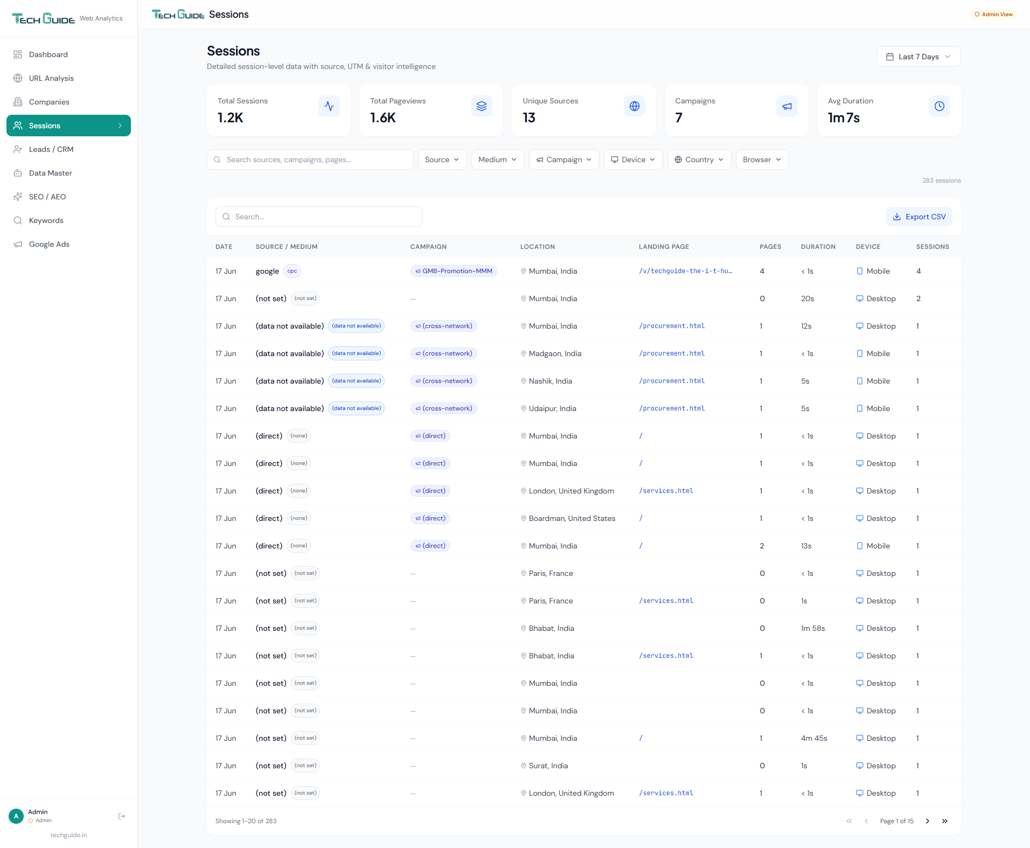Click the logout icon beside Admin
The width and height of the screenshot is (1030, 848).
pos(122,816)
